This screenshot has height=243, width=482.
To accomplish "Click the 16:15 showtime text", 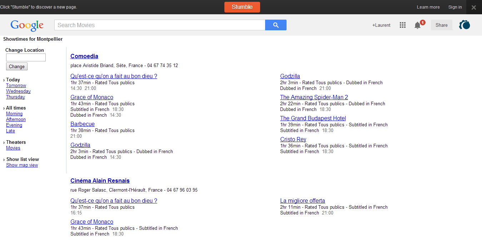I will click(x=76, y=213).
